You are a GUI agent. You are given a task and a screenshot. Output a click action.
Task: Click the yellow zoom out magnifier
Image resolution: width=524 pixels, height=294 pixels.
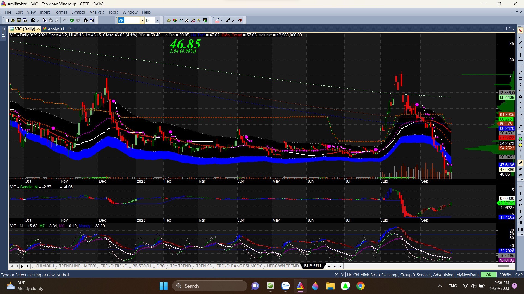pyautogui.click(x=520, y=145)
